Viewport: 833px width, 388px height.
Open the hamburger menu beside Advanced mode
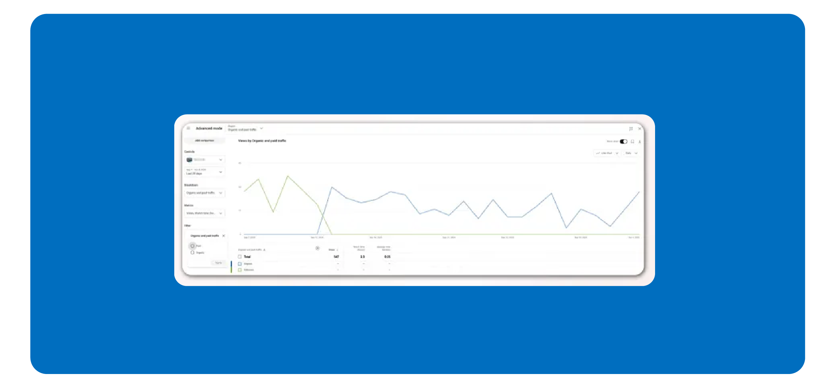(x=188, y=128)
